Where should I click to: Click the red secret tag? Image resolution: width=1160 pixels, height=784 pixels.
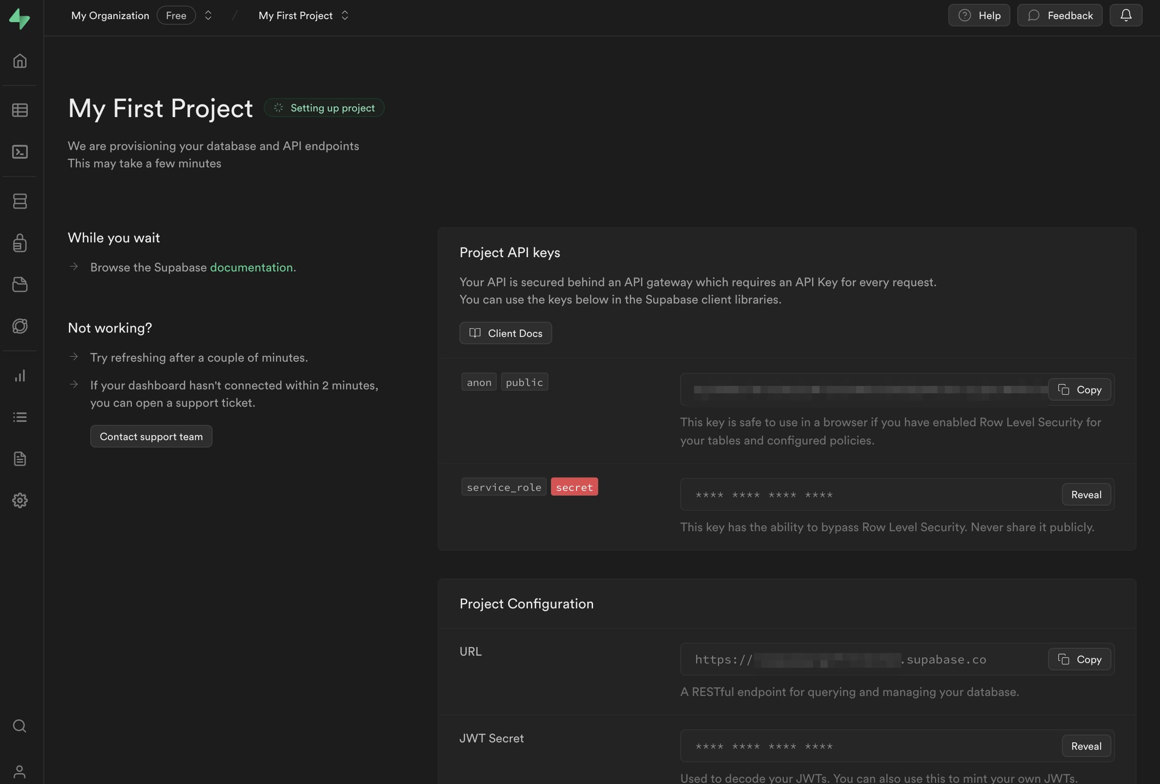pos(574,487)
